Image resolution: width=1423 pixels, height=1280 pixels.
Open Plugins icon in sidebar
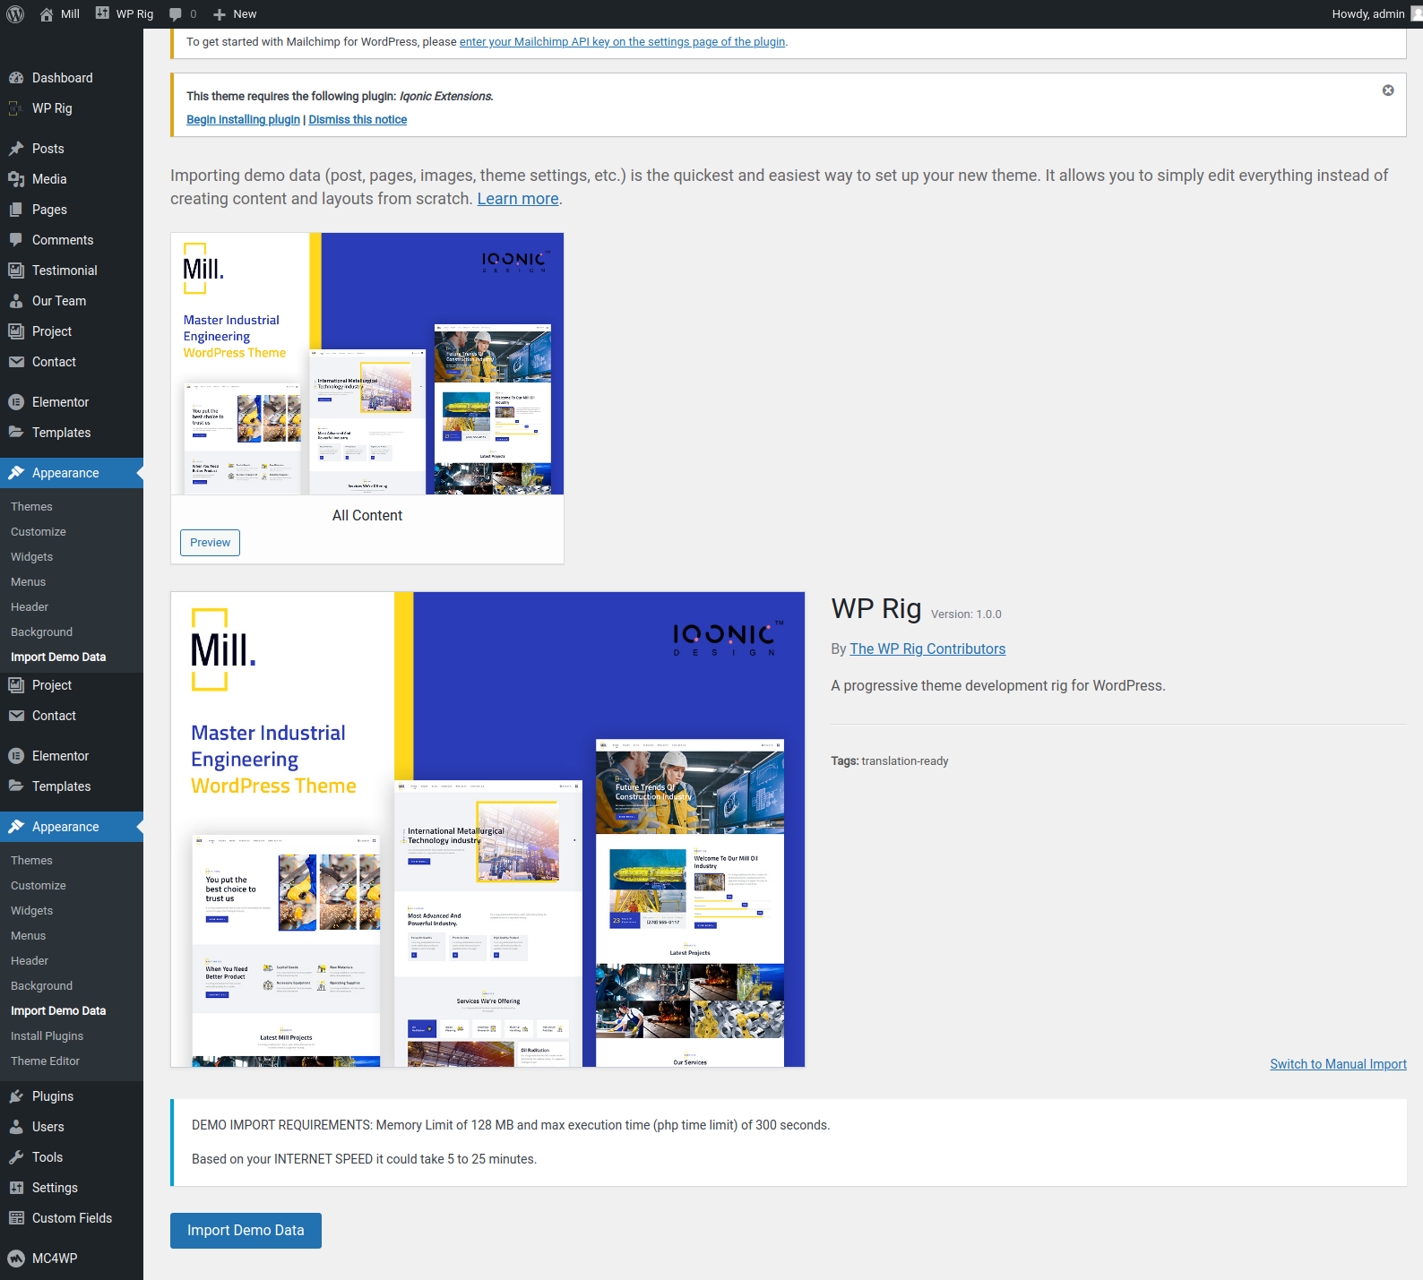16,1096
